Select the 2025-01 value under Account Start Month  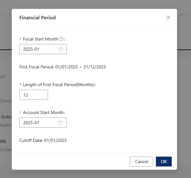point(31,123)
